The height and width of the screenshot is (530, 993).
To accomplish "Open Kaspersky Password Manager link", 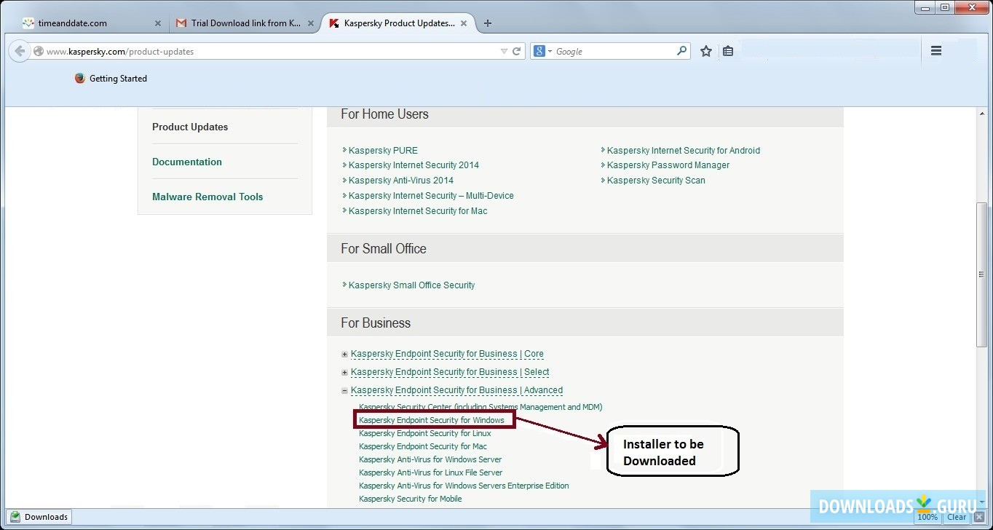I will (668, 165).
